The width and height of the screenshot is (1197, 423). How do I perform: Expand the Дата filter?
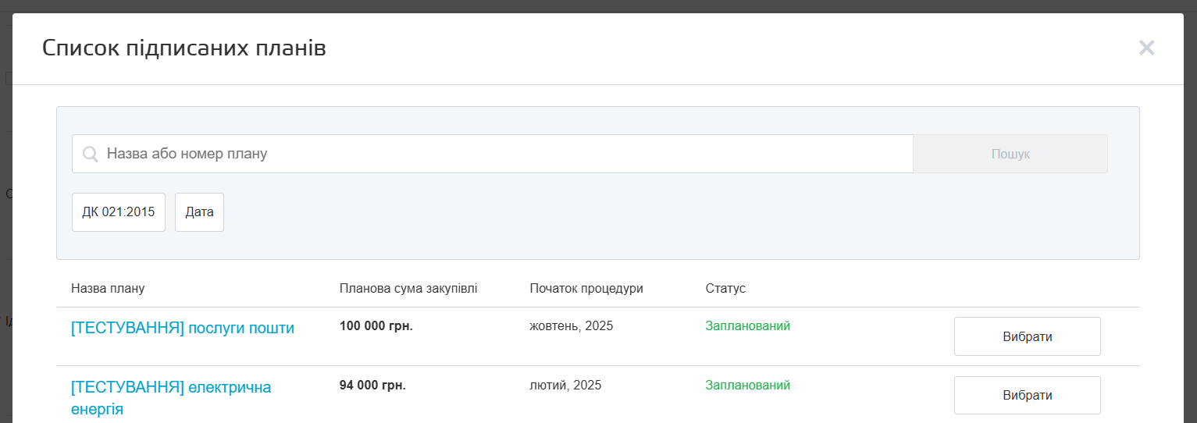[x=199, y=212]
